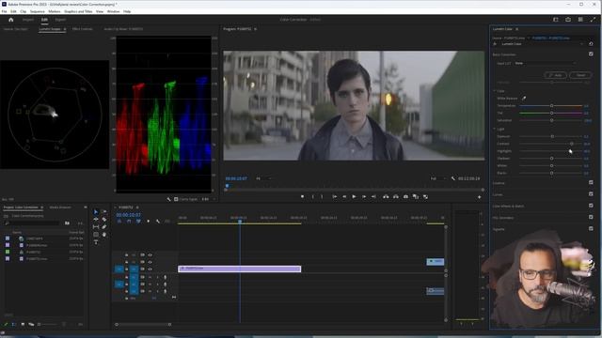Select the Slip tool
602x338 pixels.
96,227
